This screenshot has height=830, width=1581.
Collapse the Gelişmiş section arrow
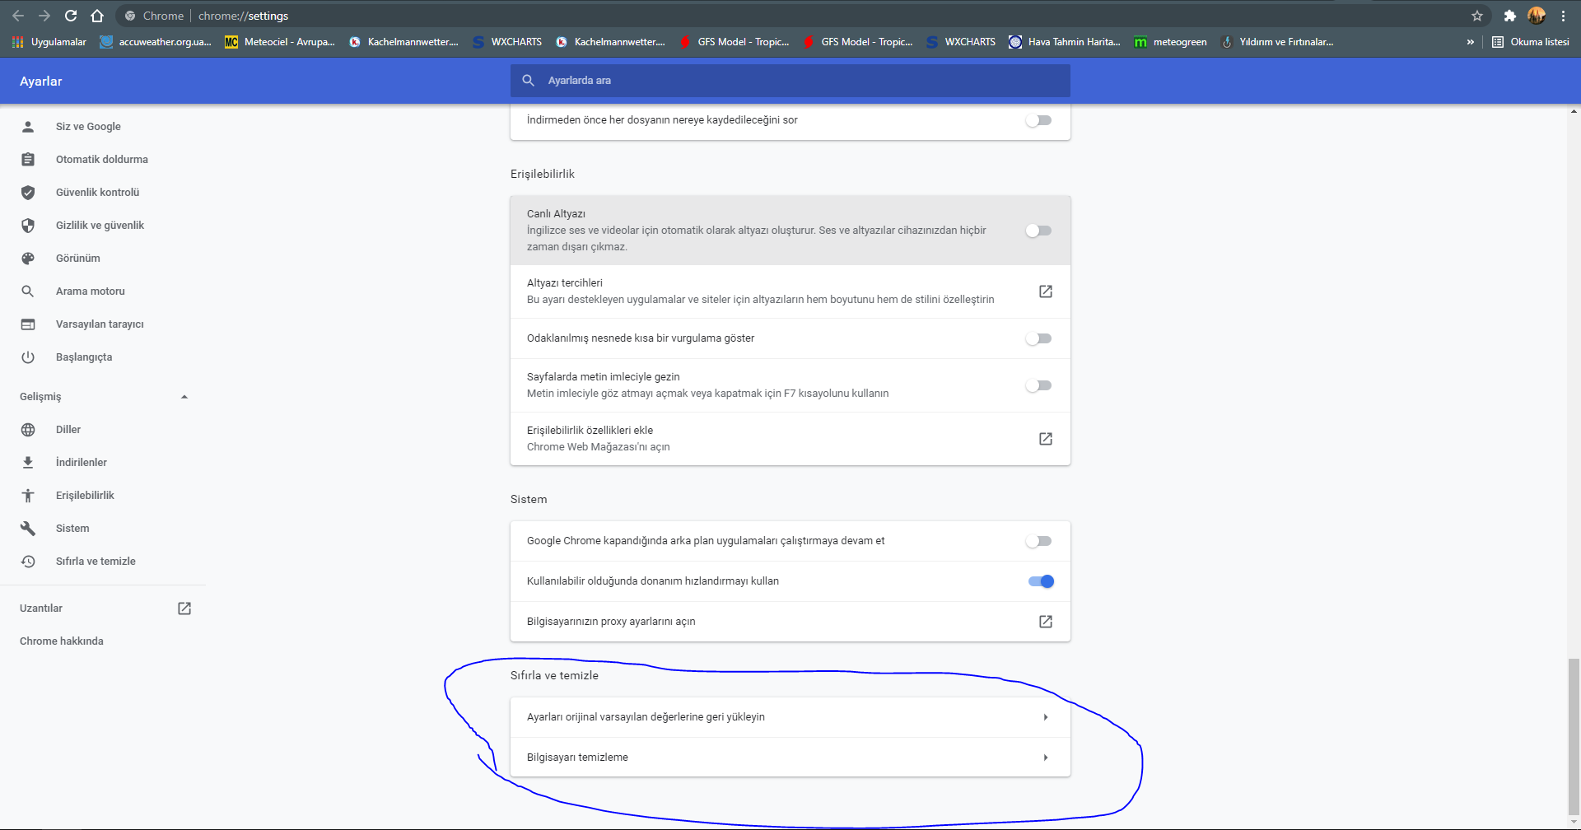(184, 397)
